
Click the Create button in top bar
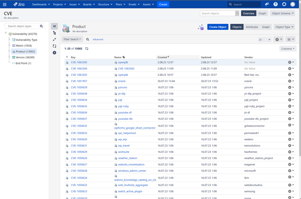163,5
